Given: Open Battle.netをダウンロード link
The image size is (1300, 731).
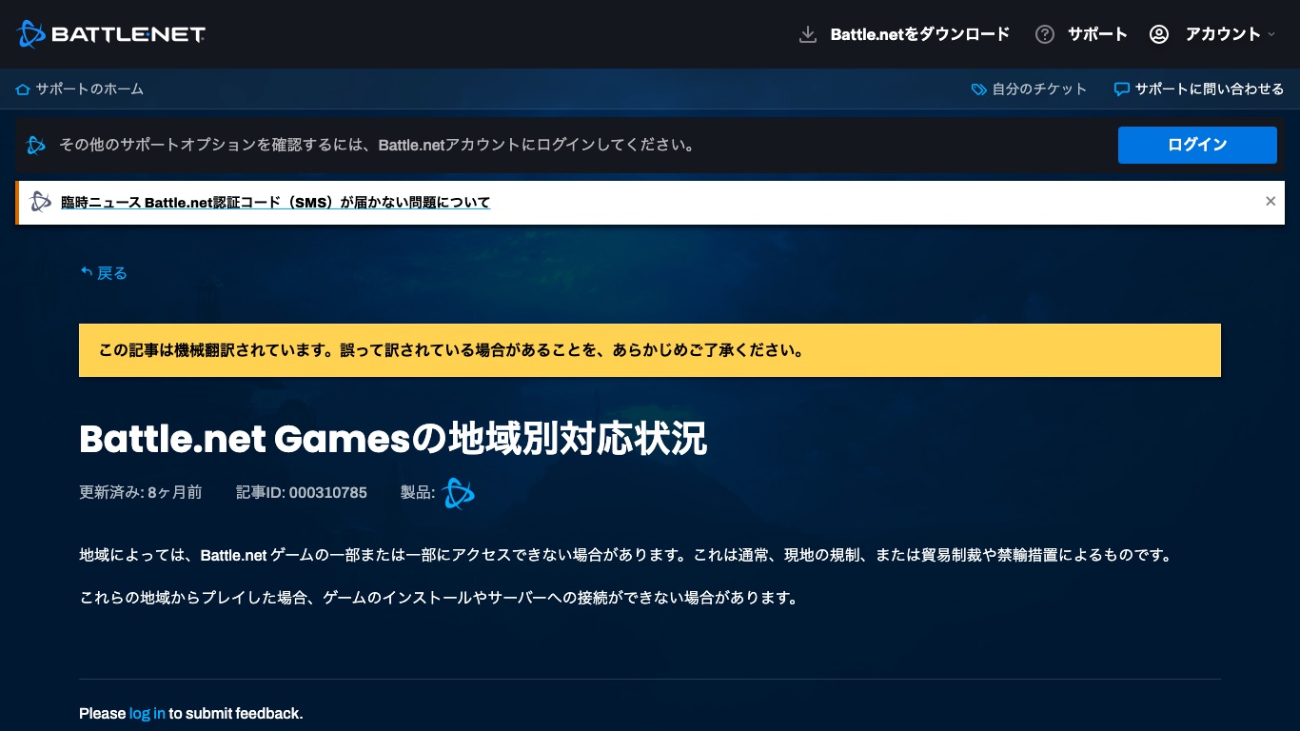Looking at the screenshot, I should (919, 34).
